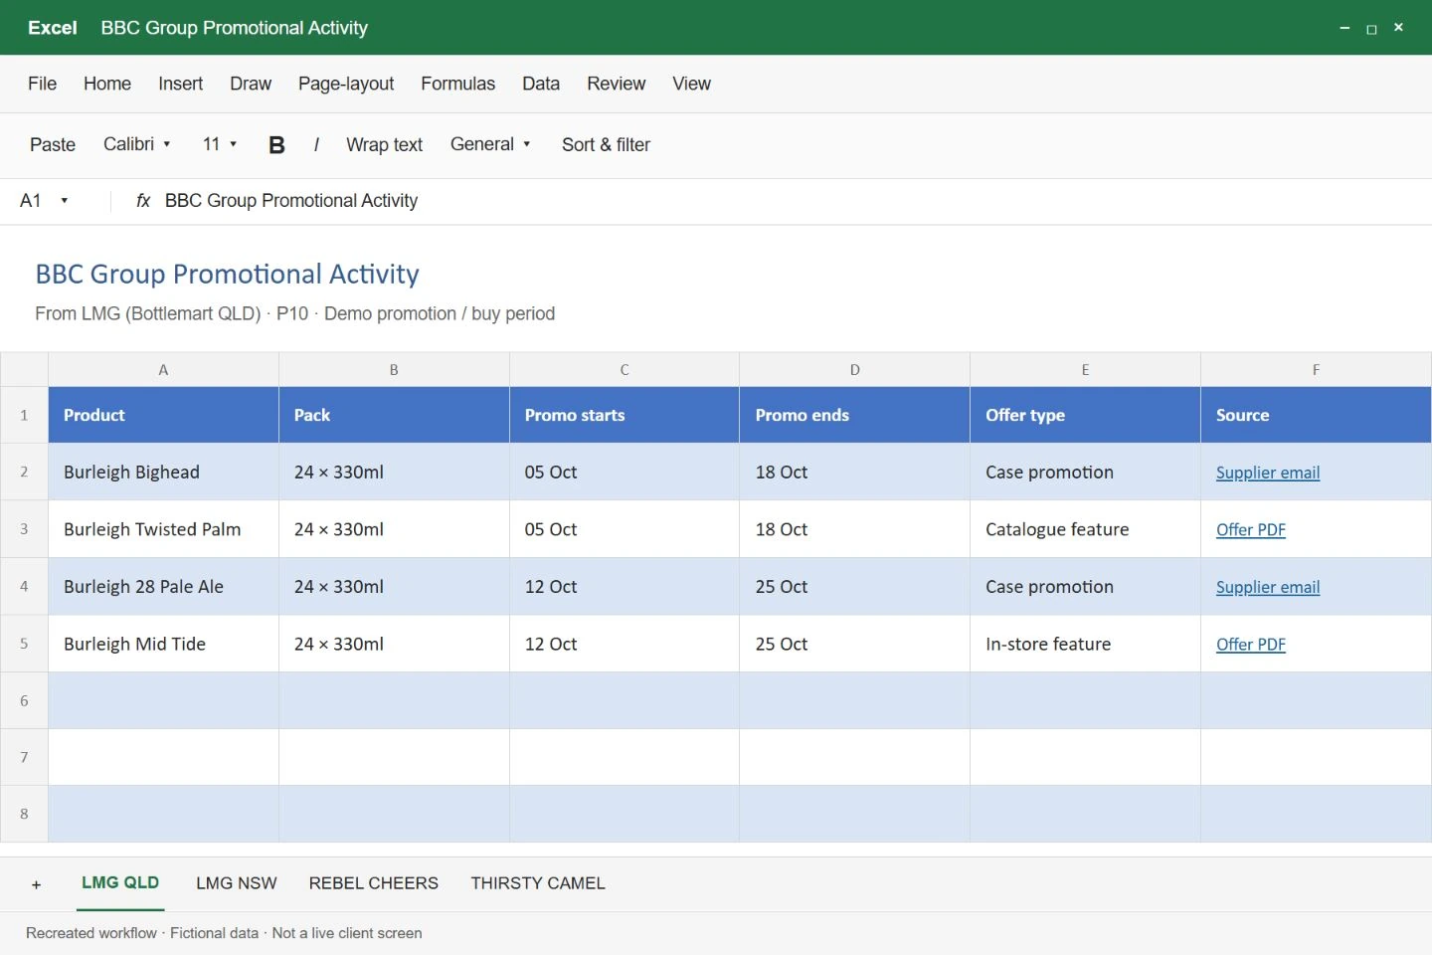
Task: Click the Pack header cell
Action: pos(394,415)
